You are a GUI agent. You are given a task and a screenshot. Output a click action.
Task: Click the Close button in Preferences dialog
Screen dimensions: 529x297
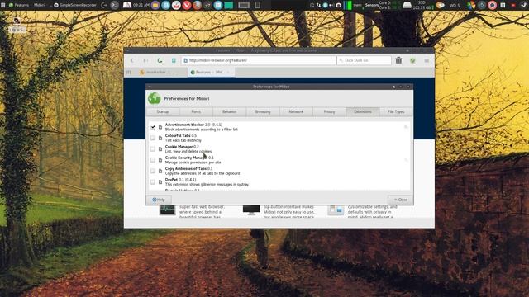coord(400,200)
